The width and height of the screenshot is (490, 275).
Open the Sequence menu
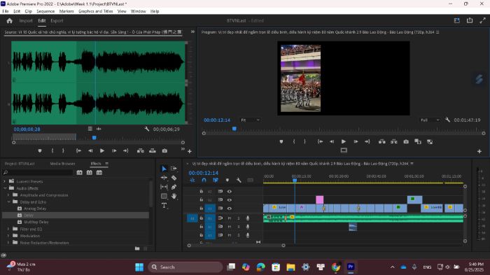(45, 11)
